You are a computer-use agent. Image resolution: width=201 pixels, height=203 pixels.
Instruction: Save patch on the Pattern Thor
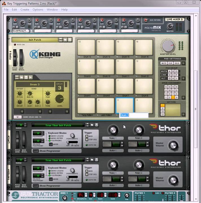(97, 160)
